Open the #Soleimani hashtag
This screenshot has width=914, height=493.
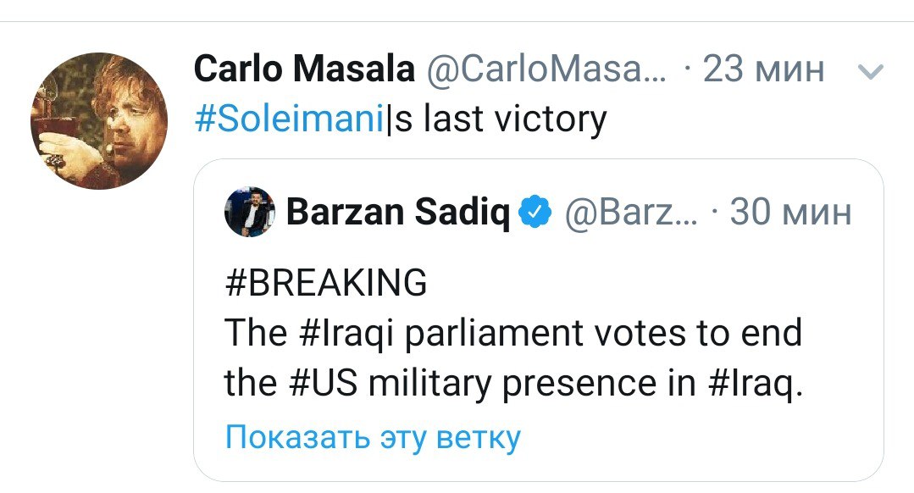tap(290, 119)
